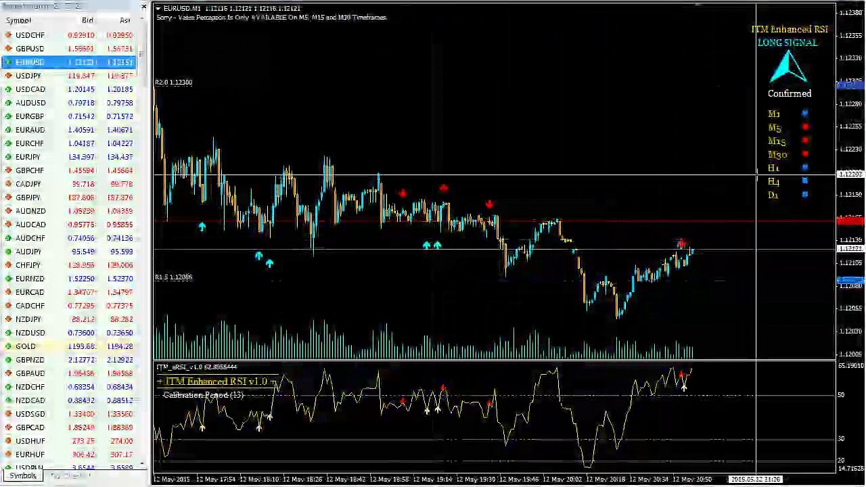Click the ITM Enhanced RSI v1.0 label
The width and height of the screenshot is (866, 487).
(x=216, y=381)
